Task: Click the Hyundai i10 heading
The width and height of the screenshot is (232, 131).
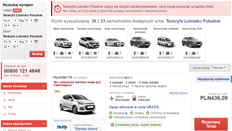Action: click(x=62, y=77)
